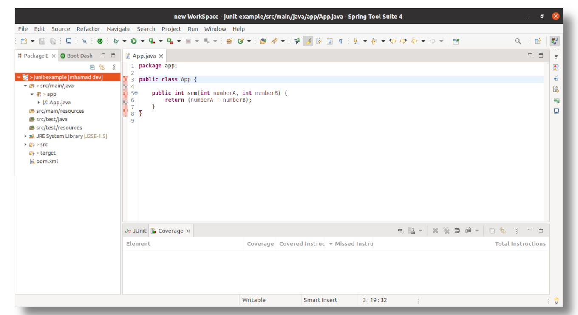This screenshot has height=315, width=578.
Task: Open the Source menu
Action: [x=61, y=29]
